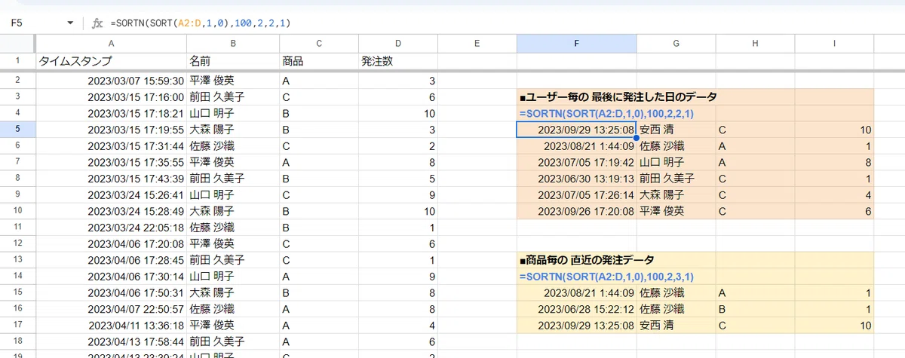Select the corner select-all box
Viewport: 905px width, 358px height.
tap(17, 44)
